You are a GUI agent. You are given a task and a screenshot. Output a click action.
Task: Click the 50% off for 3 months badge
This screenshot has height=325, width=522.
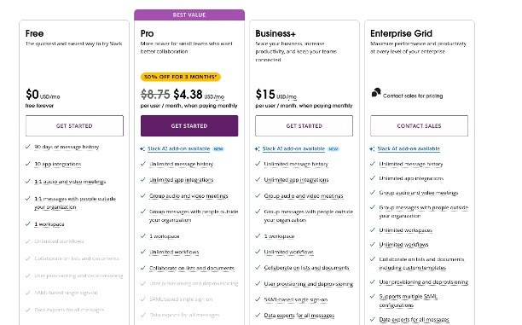[x=181, y=77]
